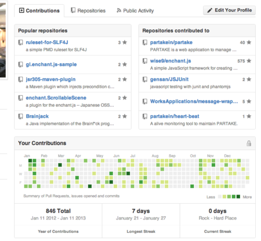Image resolution: width=261 pixels, height=241 pixels.
Task: Switch to the Repositories tab
Action: (x=88, y=10)
